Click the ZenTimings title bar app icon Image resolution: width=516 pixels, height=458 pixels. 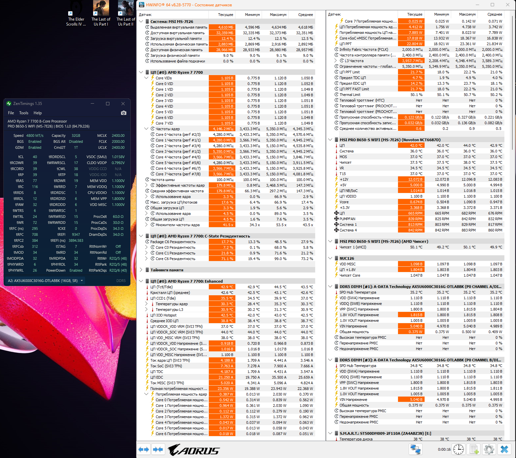coord(9,104)
